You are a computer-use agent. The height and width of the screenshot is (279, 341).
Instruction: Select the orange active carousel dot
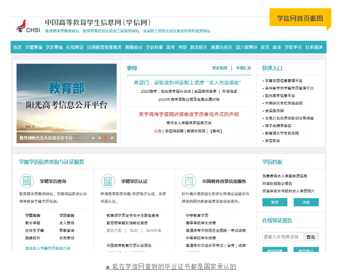coord(106,138)
